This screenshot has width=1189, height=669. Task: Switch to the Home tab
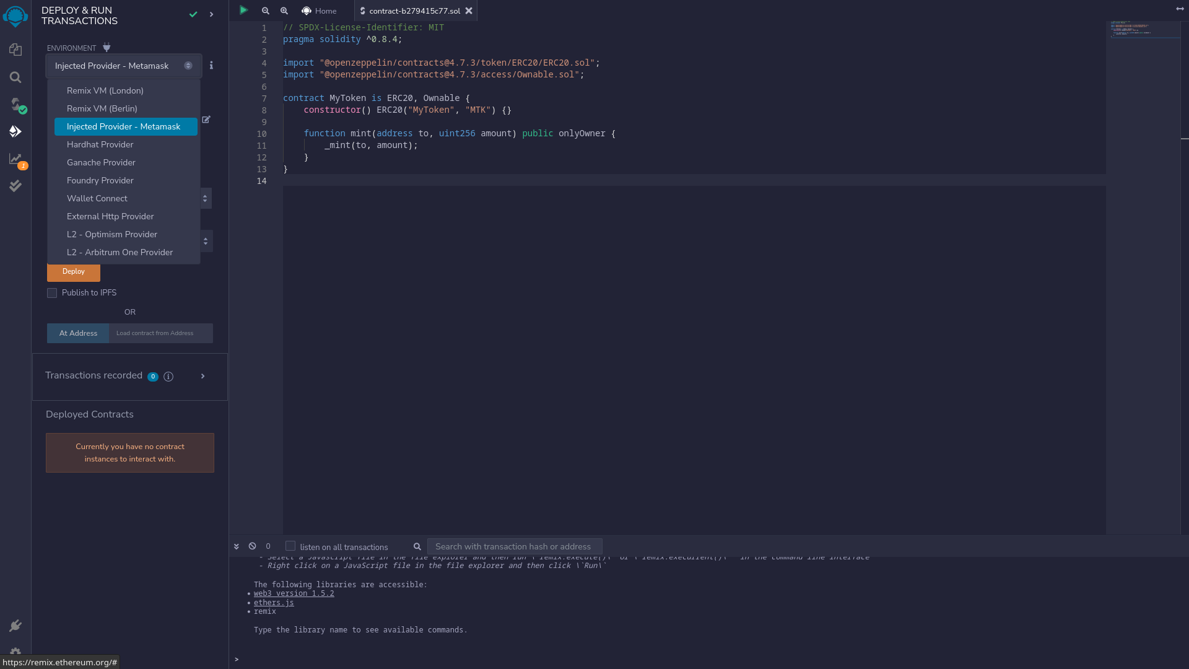[x=319, y=11]
